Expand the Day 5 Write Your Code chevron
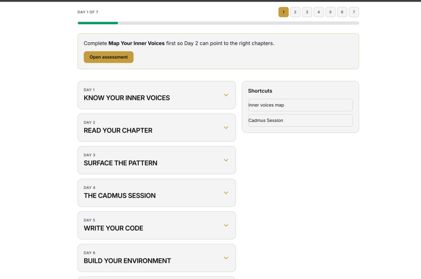 (226, 225)
